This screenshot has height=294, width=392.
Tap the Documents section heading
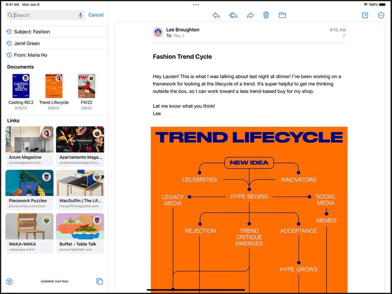20,67
